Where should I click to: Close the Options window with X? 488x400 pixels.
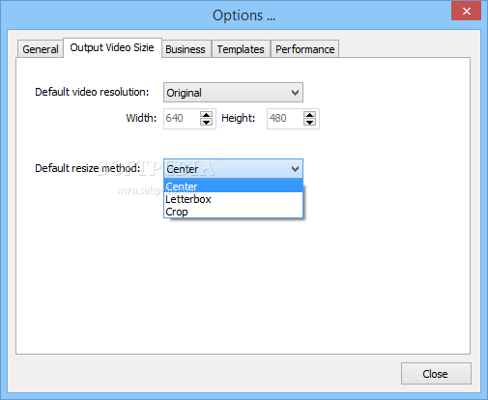point(466,12)
